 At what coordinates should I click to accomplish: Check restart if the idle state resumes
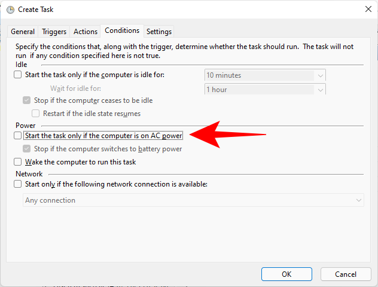(36, 113)
